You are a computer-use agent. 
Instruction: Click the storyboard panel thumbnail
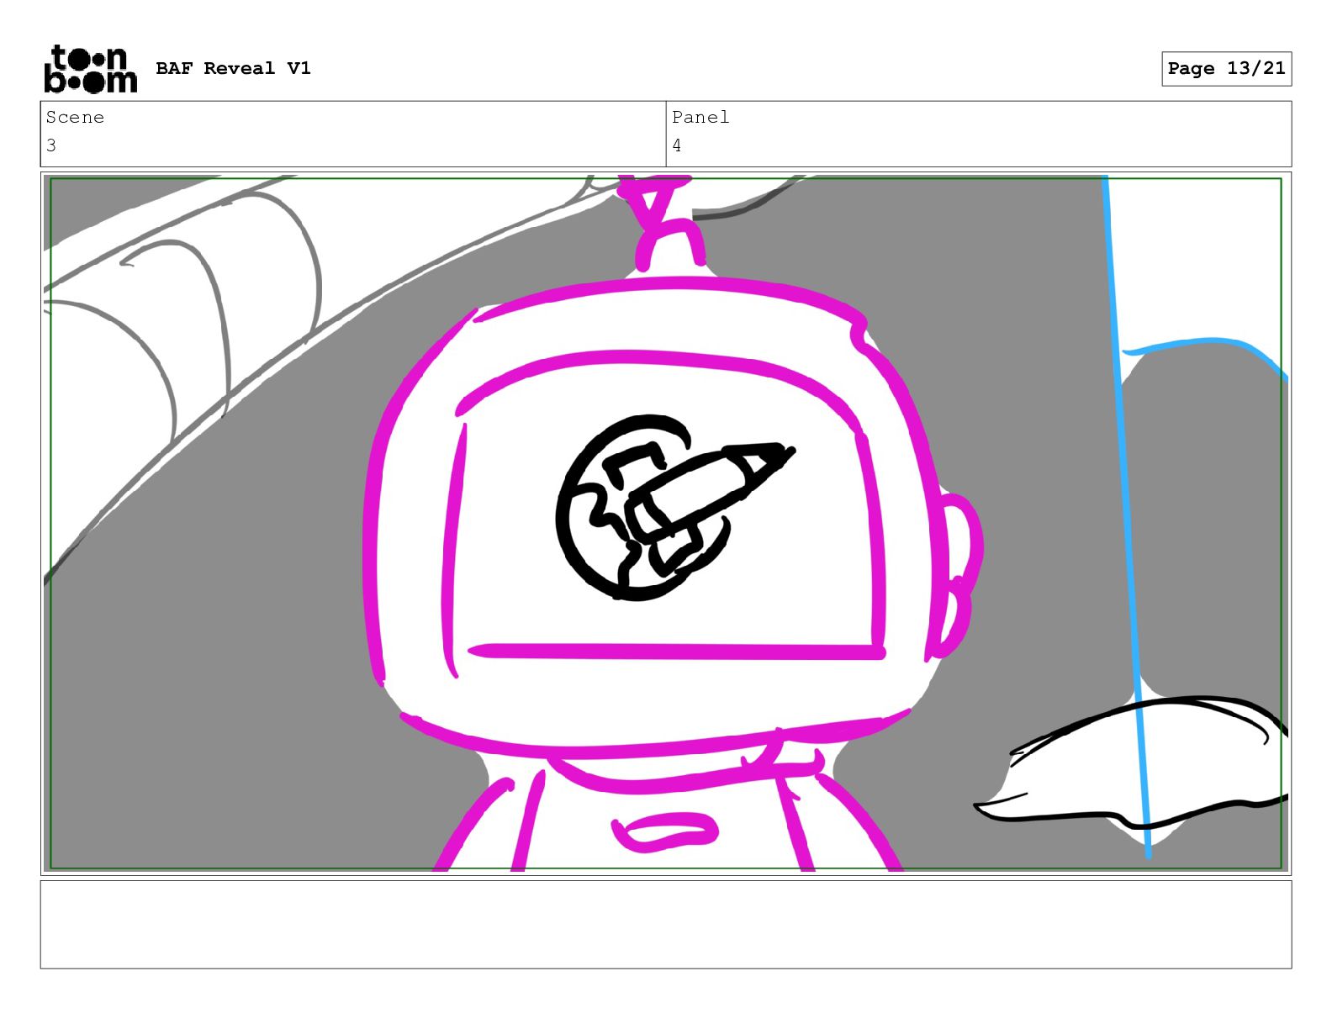click(x=665, y=523)
